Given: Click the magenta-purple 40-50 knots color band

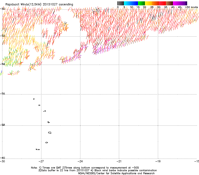Looking at the screenshot, I should coord(180,3).
